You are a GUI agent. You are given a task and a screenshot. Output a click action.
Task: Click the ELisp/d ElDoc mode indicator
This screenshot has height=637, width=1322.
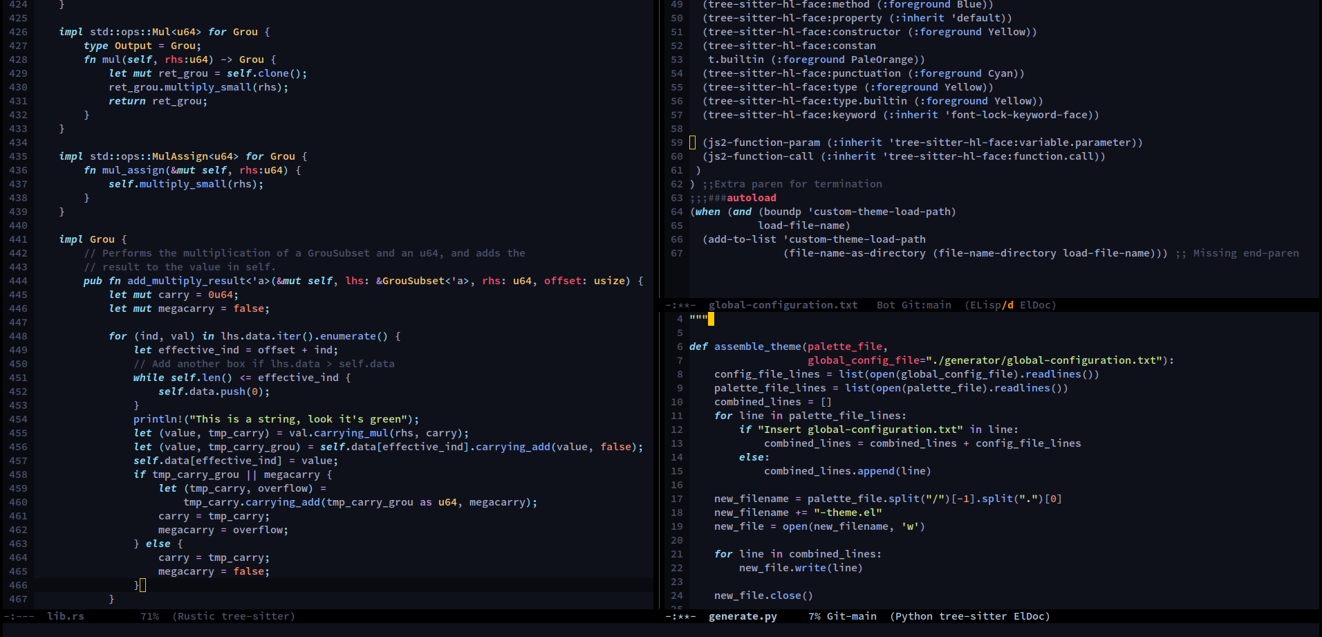[x=1010, y=305]
